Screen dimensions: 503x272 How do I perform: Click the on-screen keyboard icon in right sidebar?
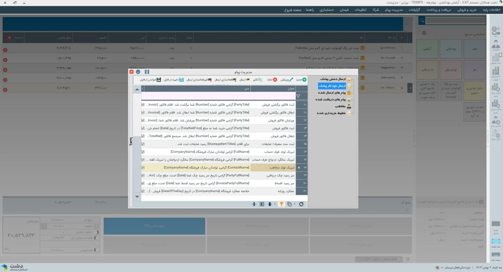pos(496,255)
